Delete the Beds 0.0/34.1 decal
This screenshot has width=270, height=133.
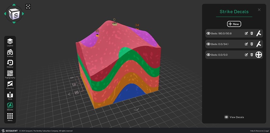tap(252, 44)
